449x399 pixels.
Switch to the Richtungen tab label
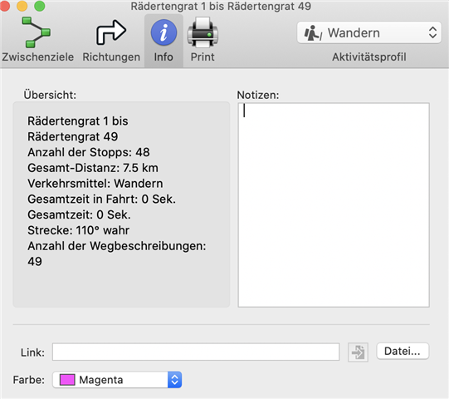(x=111, y=57)
